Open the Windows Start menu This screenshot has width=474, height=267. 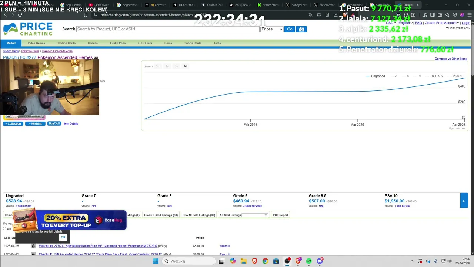pyautogui.click(x=156, y=261)
